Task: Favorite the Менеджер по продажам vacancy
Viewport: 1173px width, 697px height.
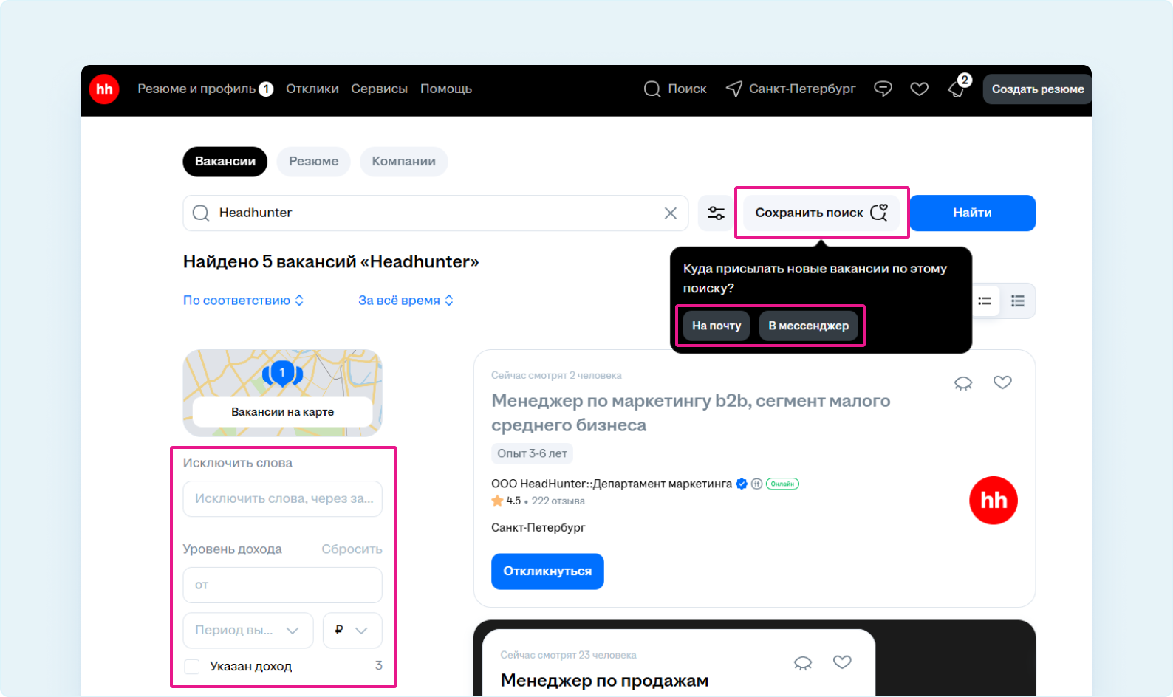Action: [x=842, y=662]
